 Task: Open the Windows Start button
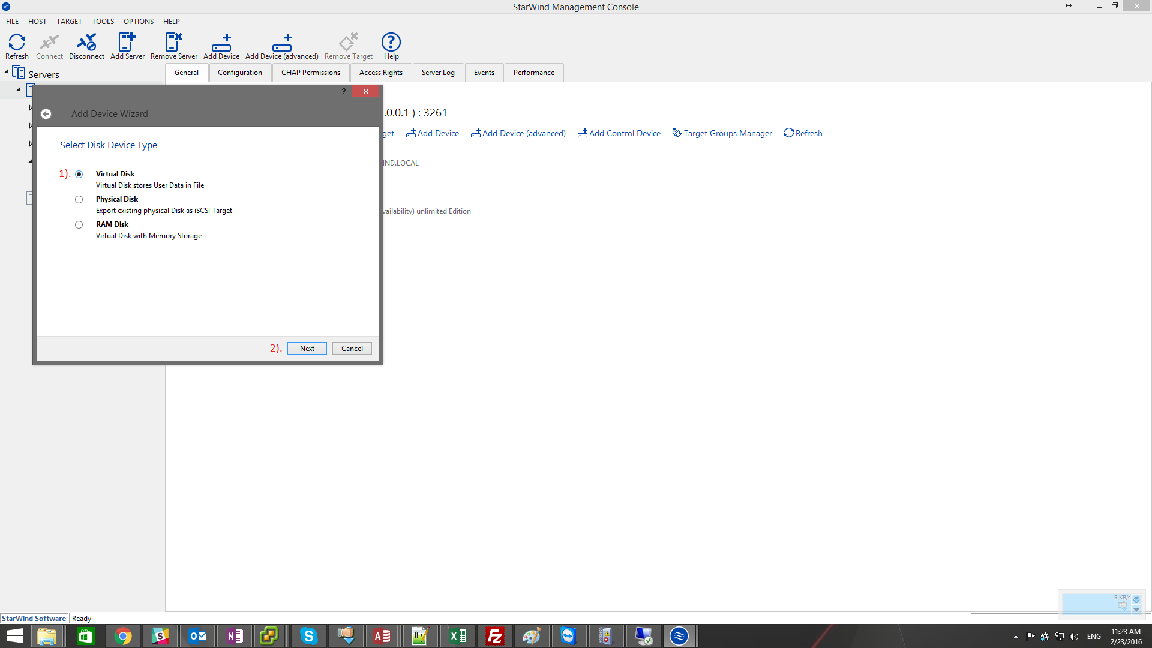click(x=14, y=636)
